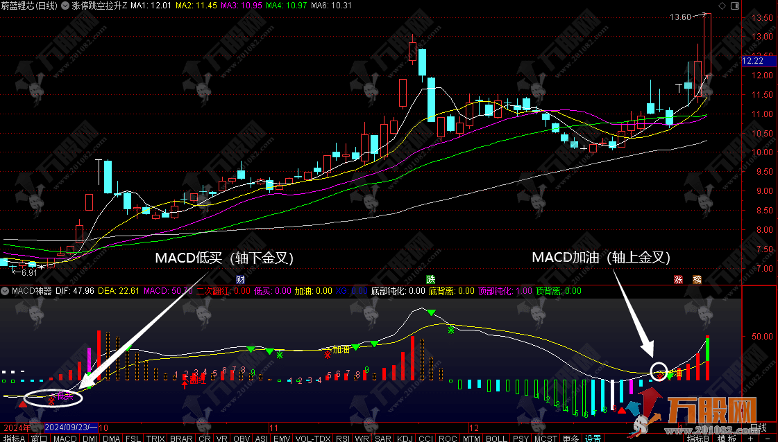The height and width of the screenshot is (442, 778).
Task: Click 底背离: 0.00 readout
Action: point(452,291)
